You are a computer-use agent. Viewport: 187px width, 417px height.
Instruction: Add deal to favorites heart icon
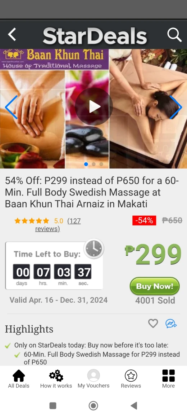[x=153, y=323]
